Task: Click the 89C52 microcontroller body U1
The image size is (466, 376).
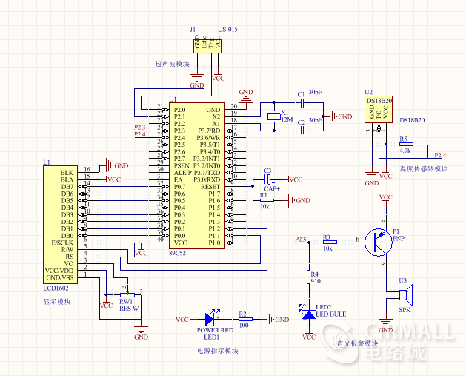Action: coord(197,176)
